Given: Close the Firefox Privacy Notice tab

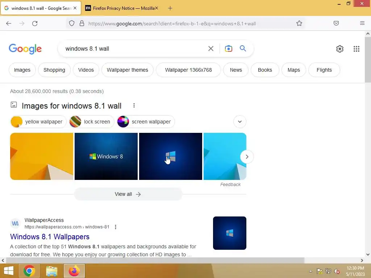Looking at the screenshot, I should (157, 8).
